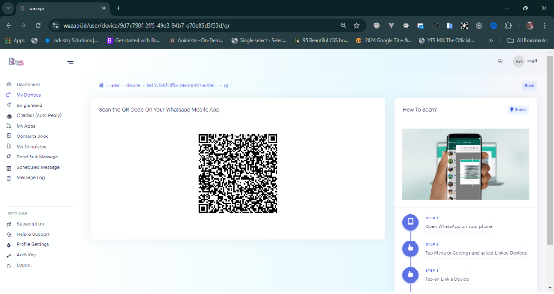Click the copy icon near the user avatar
The image size is (554, 294).
(500, 61)
